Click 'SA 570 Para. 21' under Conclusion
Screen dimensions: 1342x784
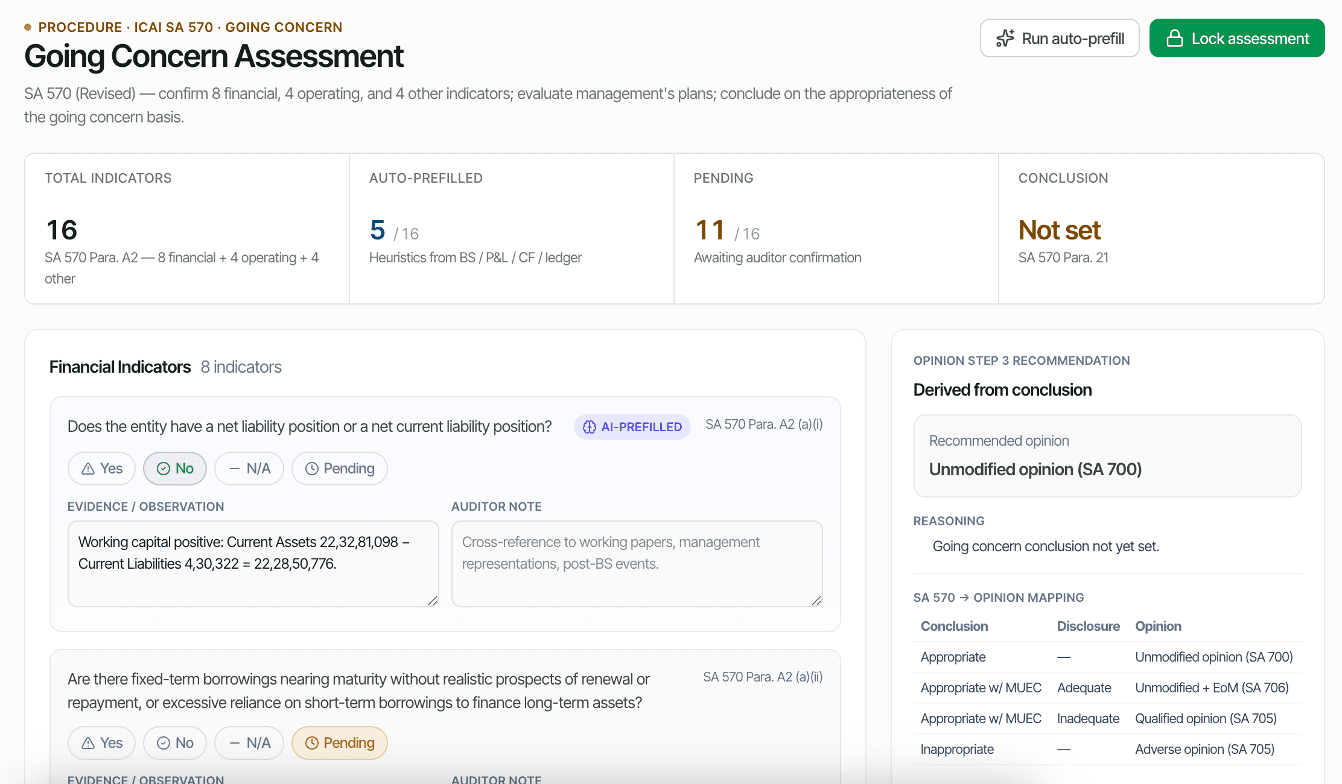pos(1063,258)
